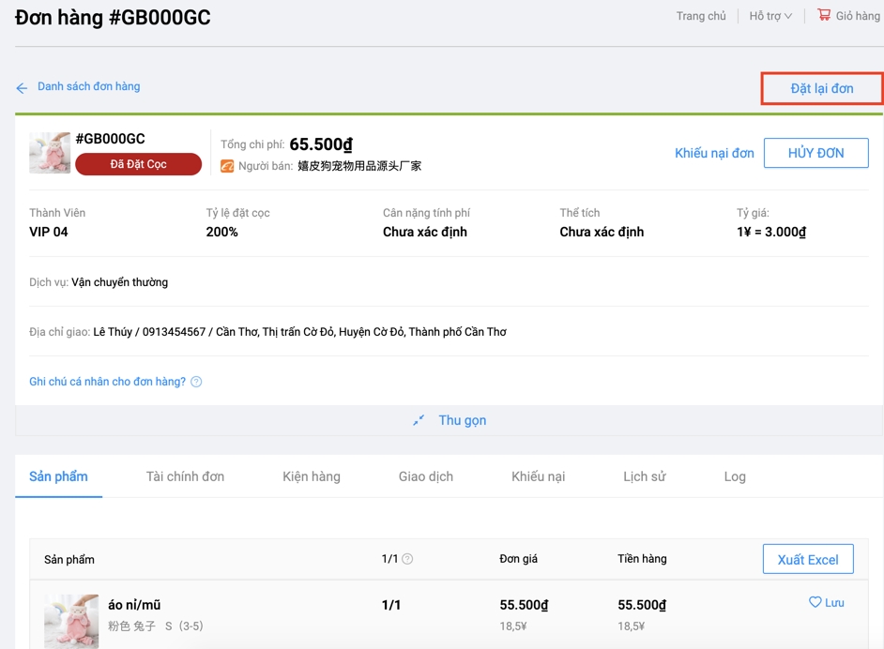The width and height of the screenshot is (884, 649).
Task: Click the heart icon to save product
Action: click(815, 602)
